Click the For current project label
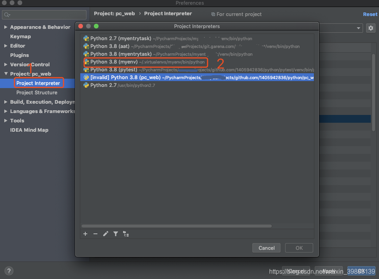 click(239, 14)
